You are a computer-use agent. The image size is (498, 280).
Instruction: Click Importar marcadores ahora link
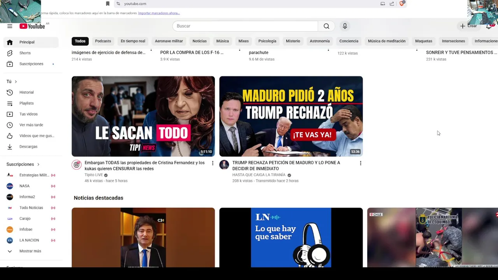tap(159, 13)
